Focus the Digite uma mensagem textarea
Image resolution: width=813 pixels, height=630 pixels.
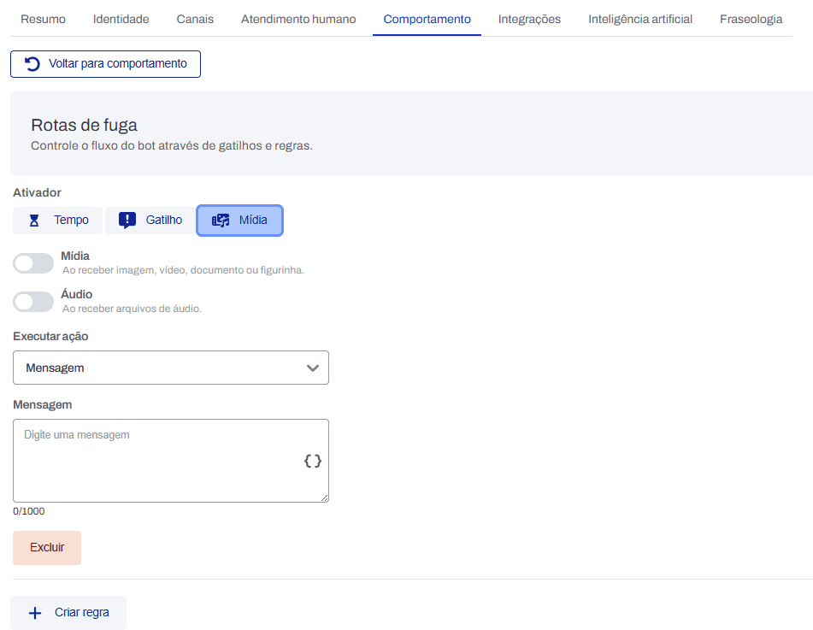tap(171, 461)
